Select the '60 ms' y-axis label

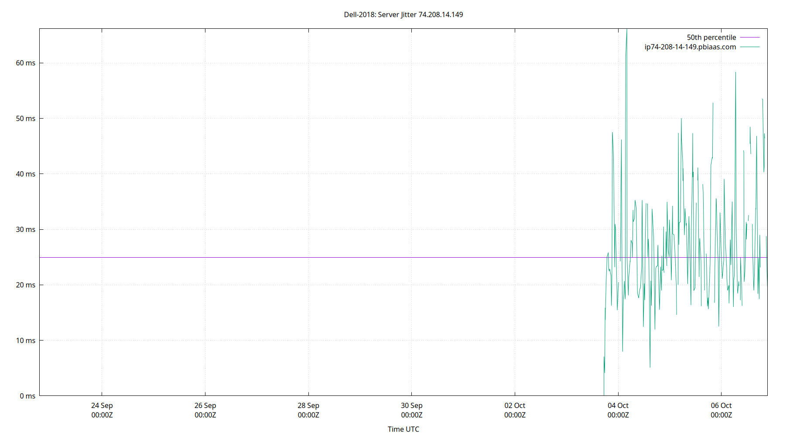point(26,63)
